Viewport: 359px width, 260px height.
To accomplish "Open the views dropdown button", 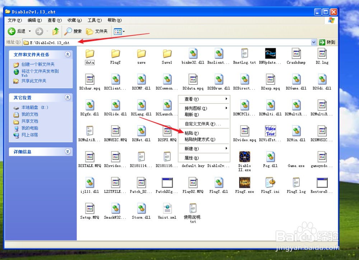I will (x=119, y=31).
